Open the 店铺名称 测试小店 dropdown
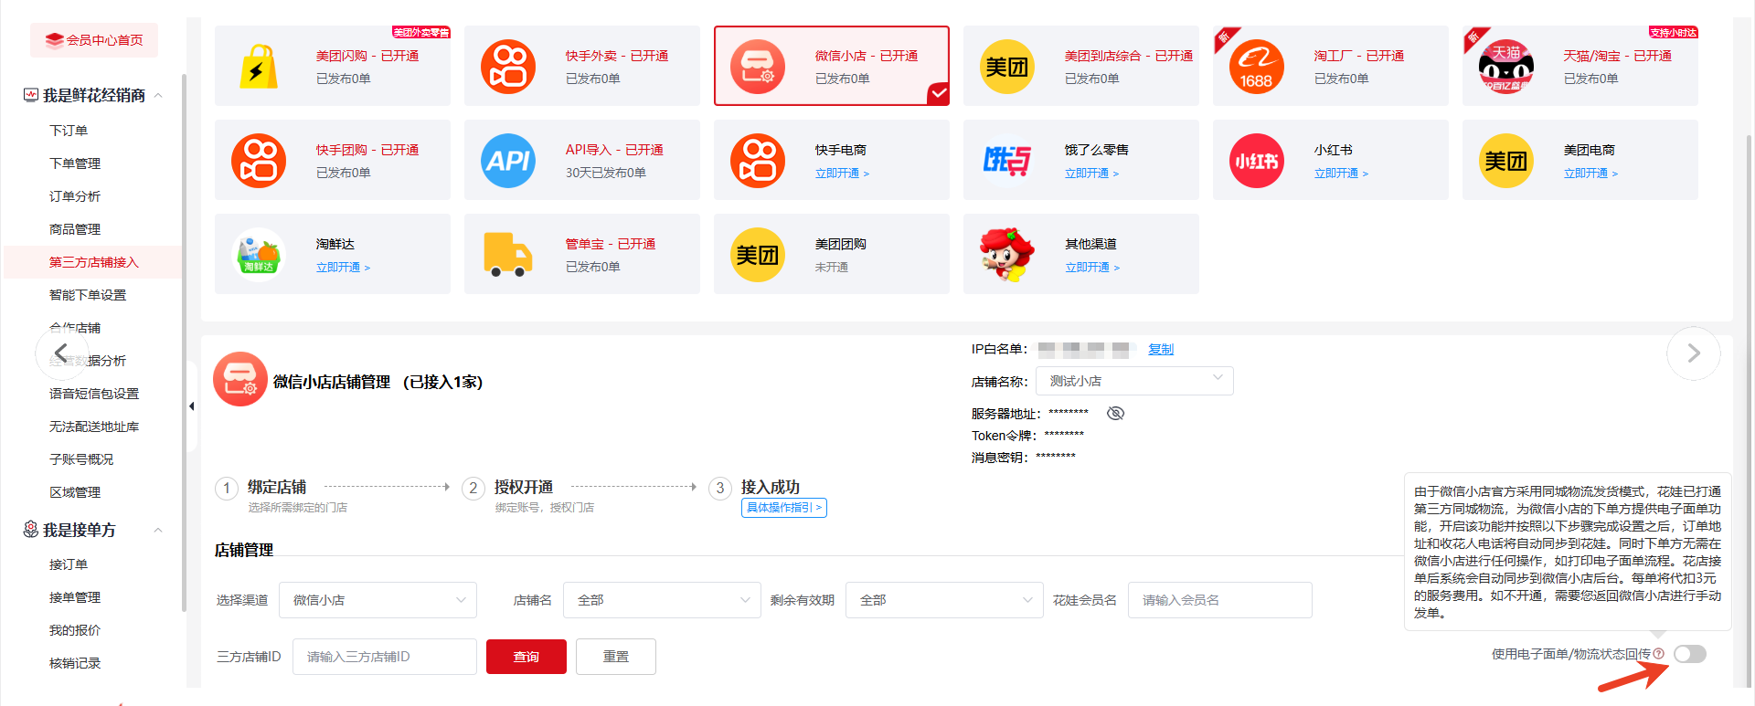 coord(1133,381)
